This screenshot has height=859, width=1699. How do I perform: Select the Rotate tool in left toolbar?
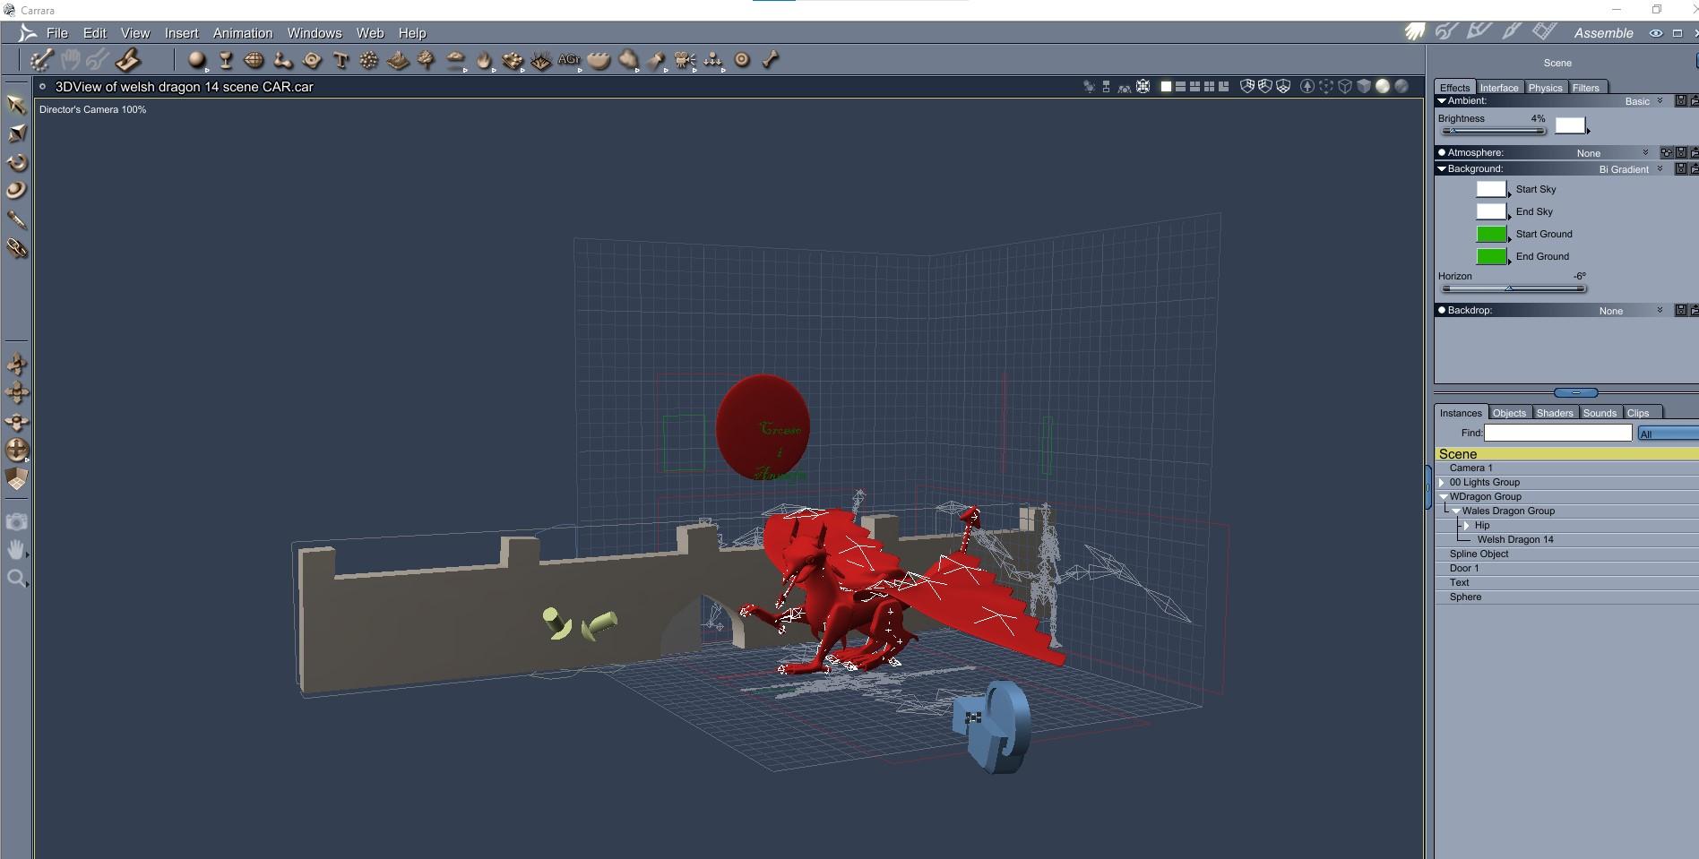[x=16, y=162]
